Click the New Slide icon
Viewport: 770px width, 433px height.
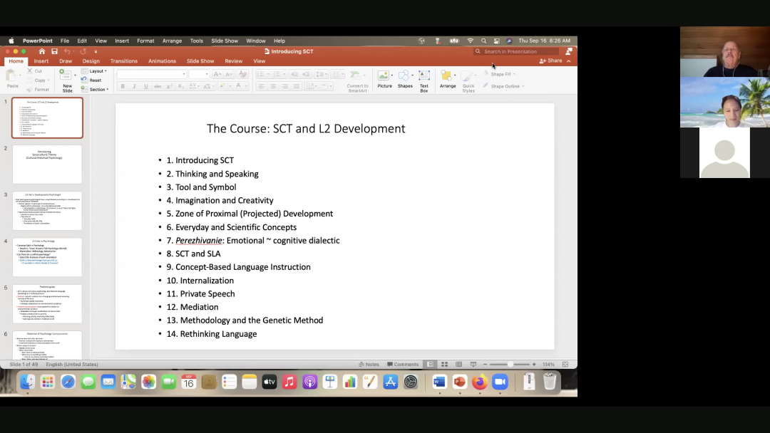67,75
